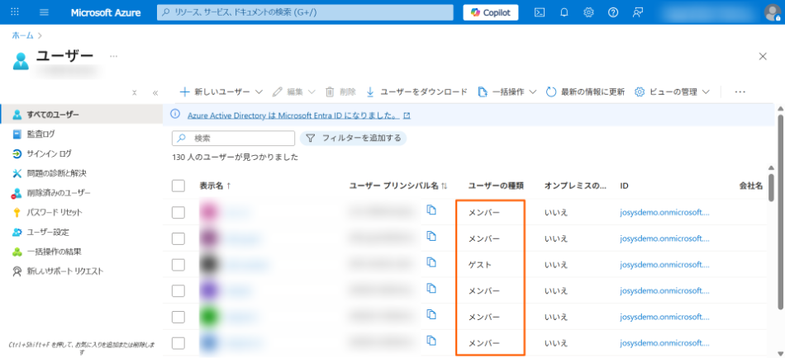
Task: Click the フィルターを追加する button
Action: point(353,138)
